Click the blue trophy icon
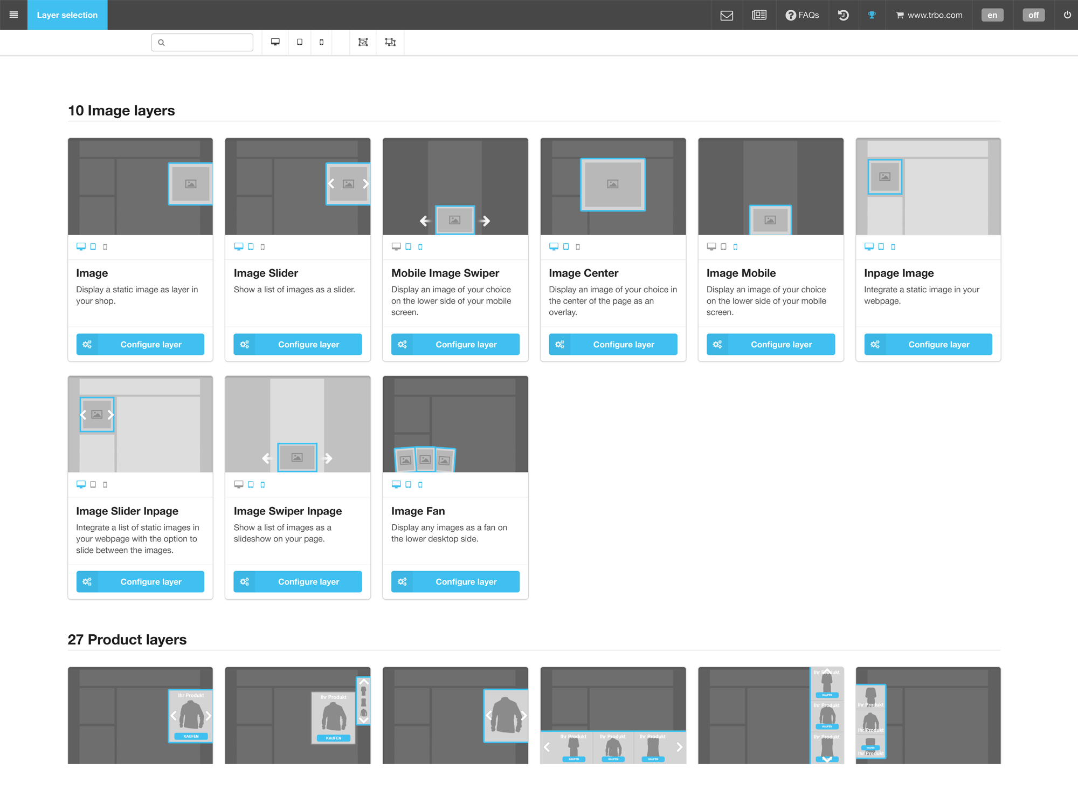The height and width of the screenshot is (809, 1078). pyautogui.click(x=872, y=15)
